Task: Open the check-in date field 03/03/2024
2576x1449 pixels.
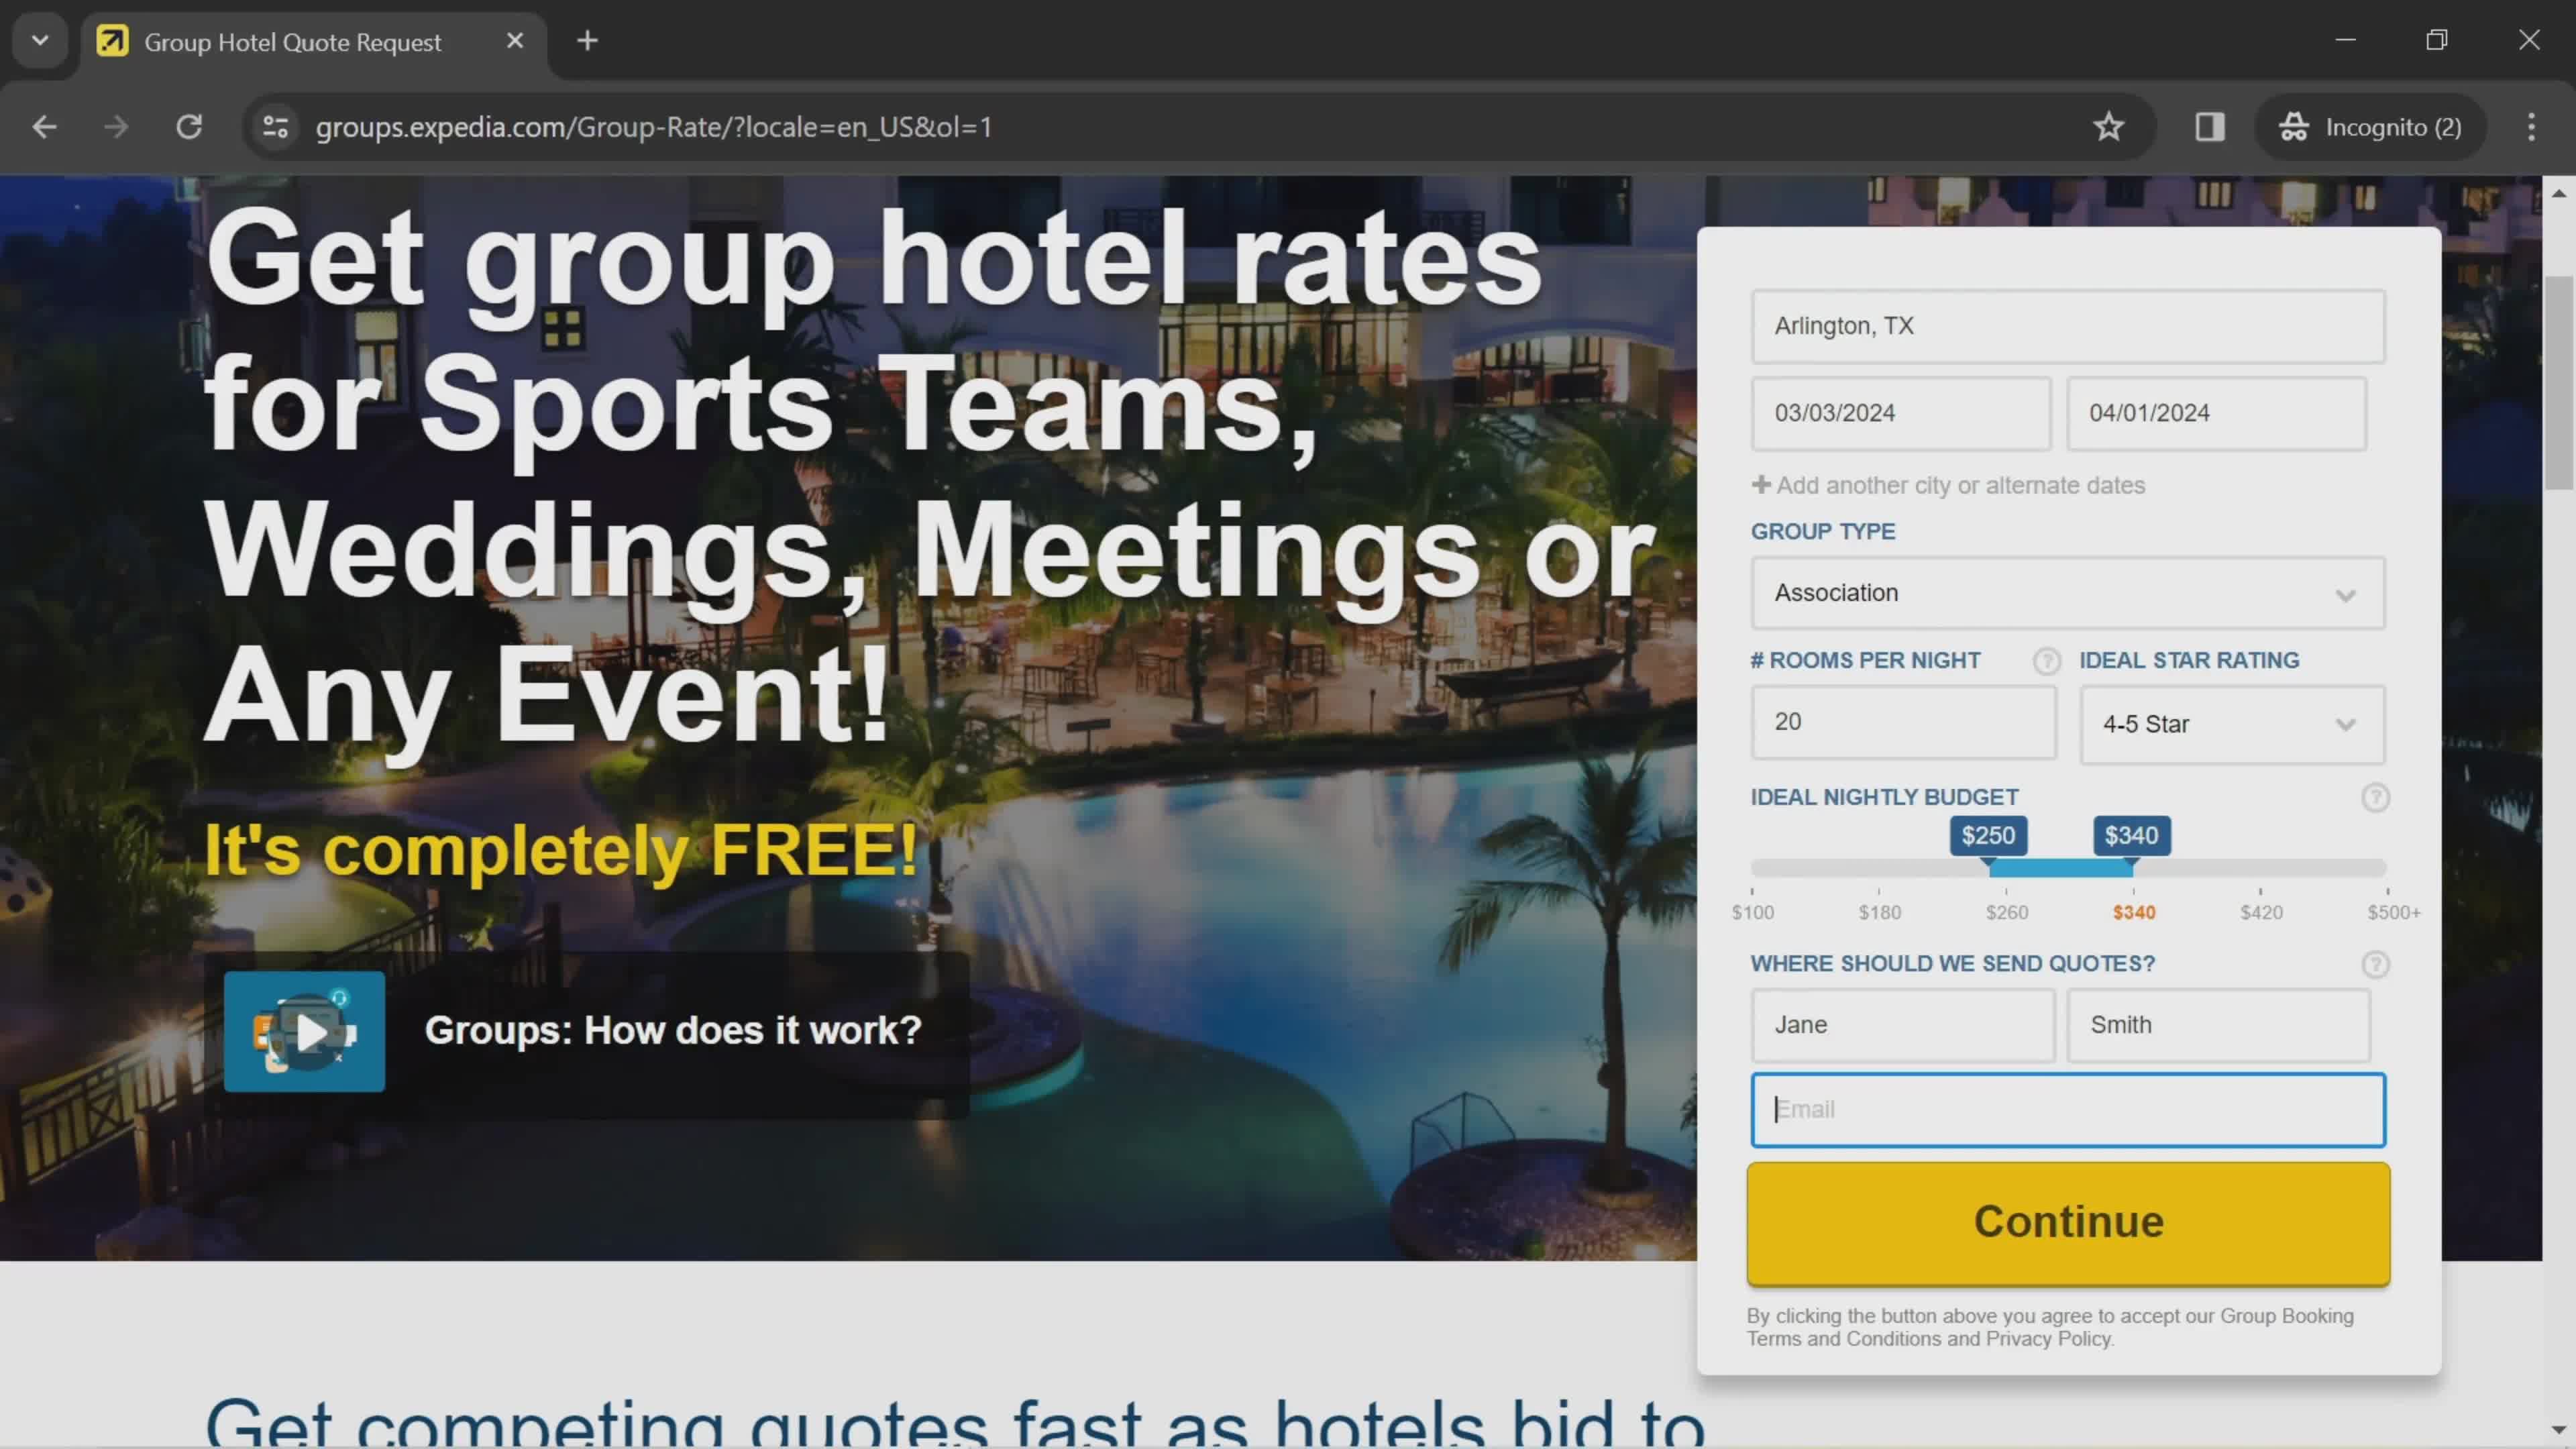Action: tap(1901, 413)
